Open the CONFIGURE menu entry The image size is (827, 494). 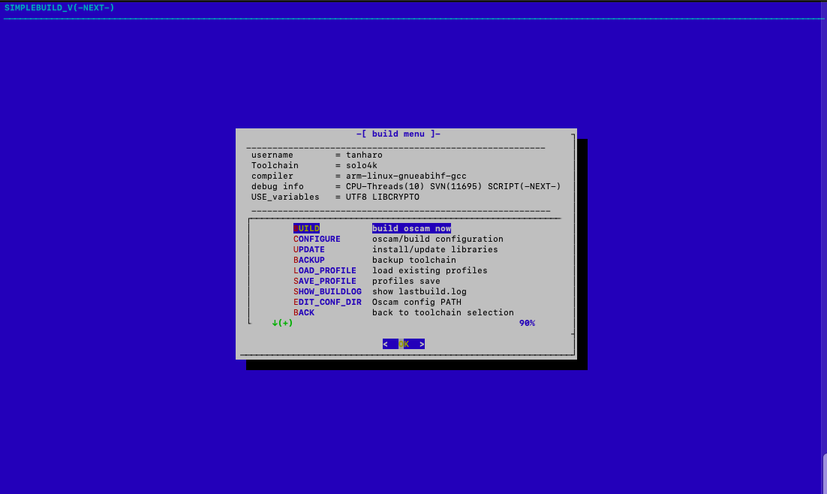pos(317,239)
